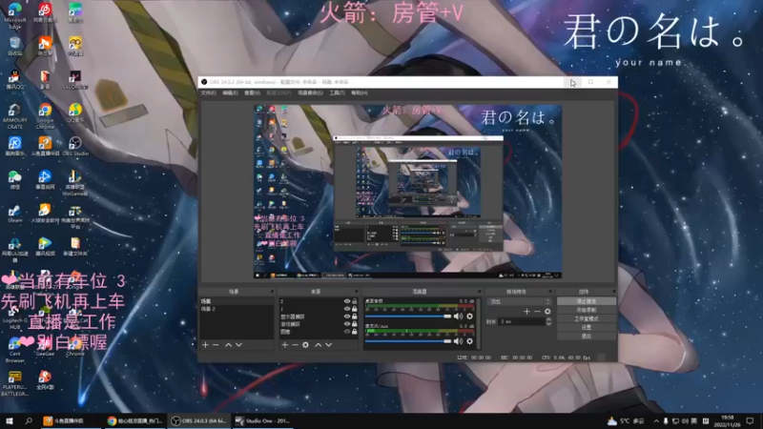Click the 停止推流 stop streaming button
Viewport: 763px width, 429px height.
(x=587, y=301)
